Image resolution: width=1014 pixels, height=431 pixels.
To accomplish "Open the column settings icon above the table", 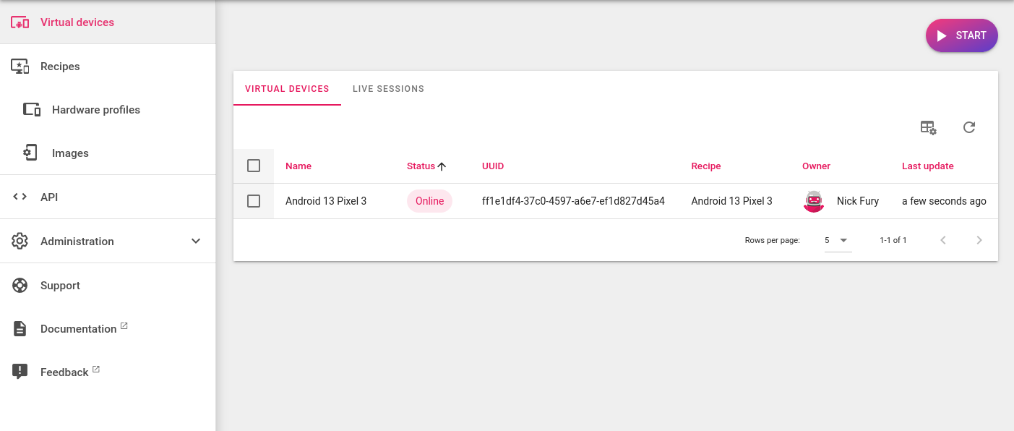I will click(928, 127).
